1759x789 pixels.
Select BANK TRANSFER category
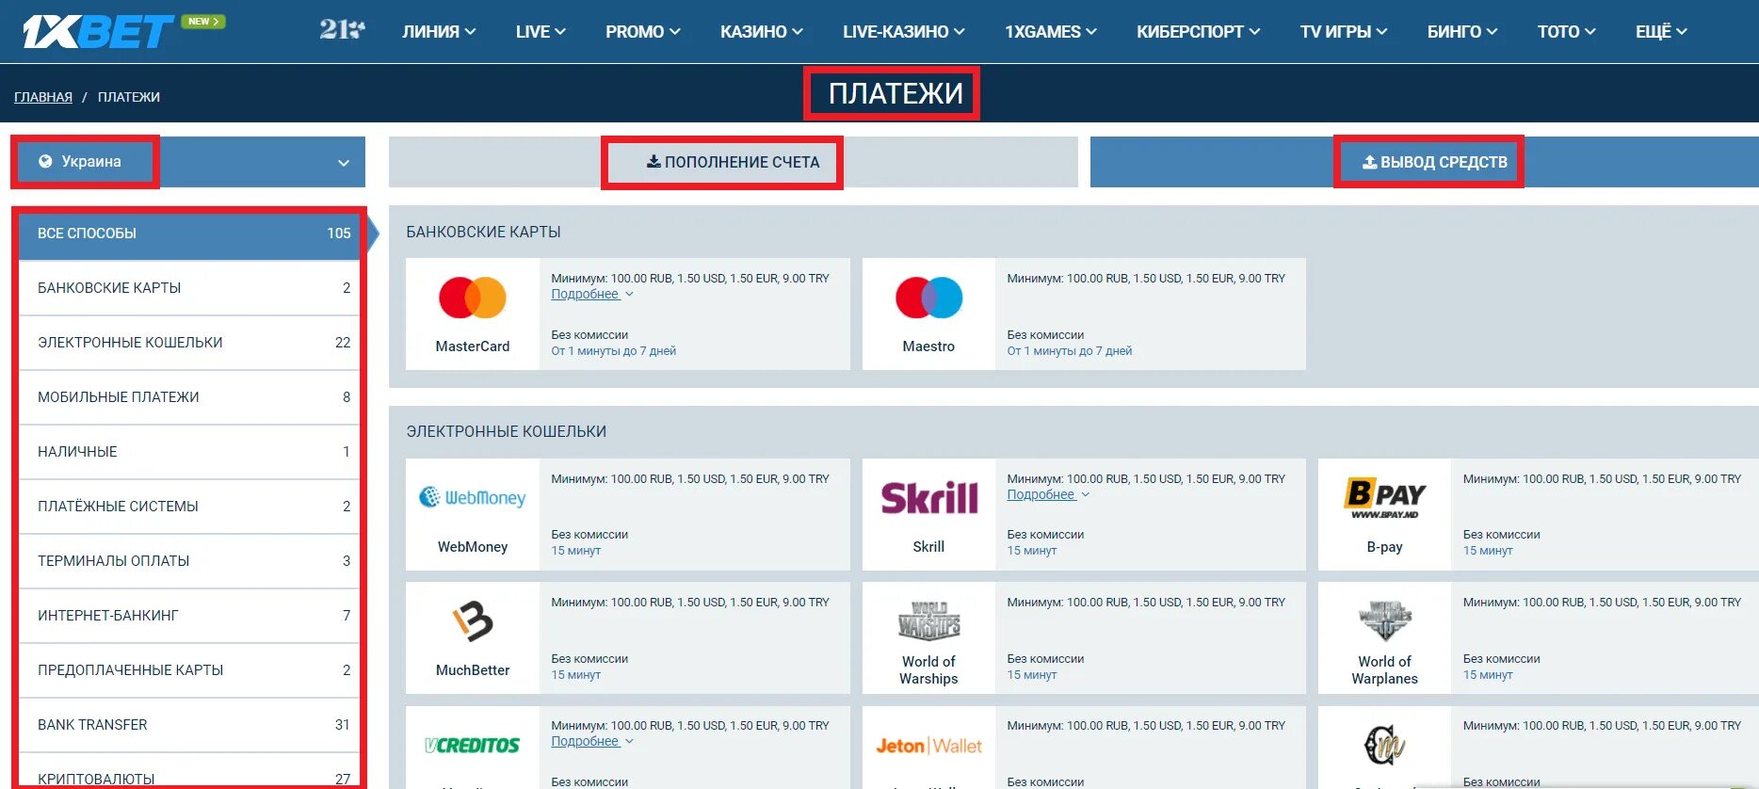coord(190,725)
